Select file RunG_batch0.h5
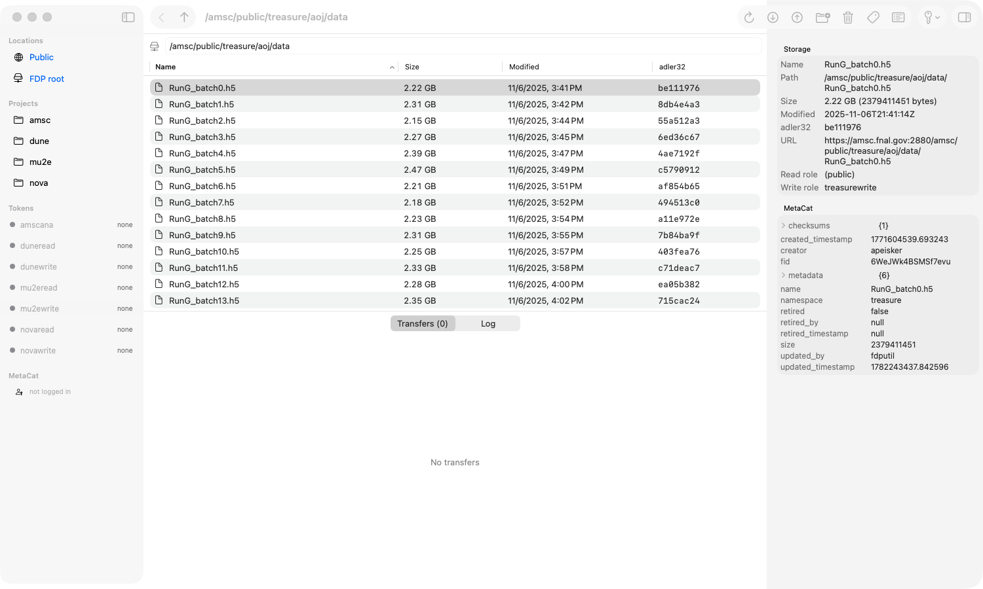The width and height of the screenshot is (983, 589). click(x=455, y=88)
